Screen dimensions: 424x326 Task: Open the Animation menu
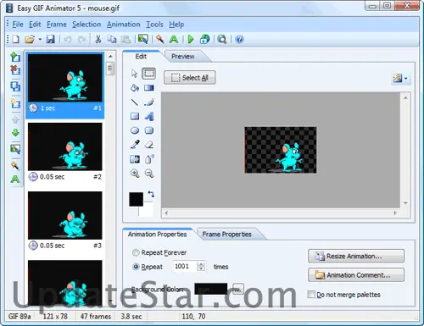[123, 25]
